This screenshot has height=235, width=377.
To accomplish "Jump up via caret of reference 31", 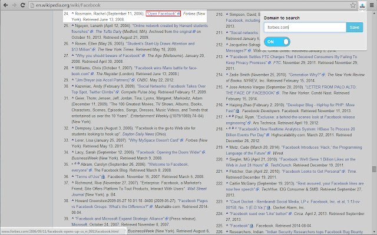I will pos(73,98).
